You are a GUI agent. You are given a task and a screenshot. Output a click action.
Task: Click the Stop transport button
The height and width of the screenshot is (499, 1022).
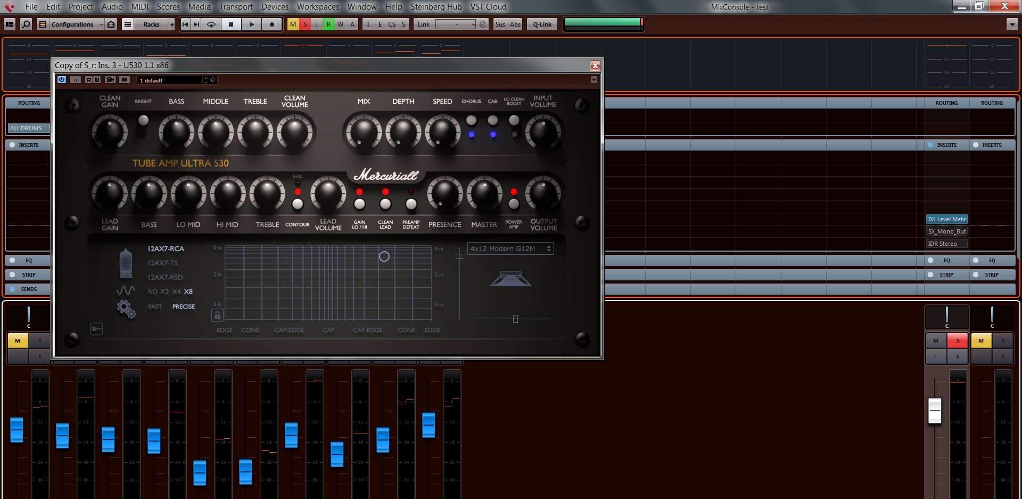click(231, 24)
